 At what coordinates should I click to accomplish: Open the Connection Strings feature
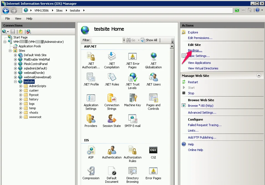coord(111,102)
